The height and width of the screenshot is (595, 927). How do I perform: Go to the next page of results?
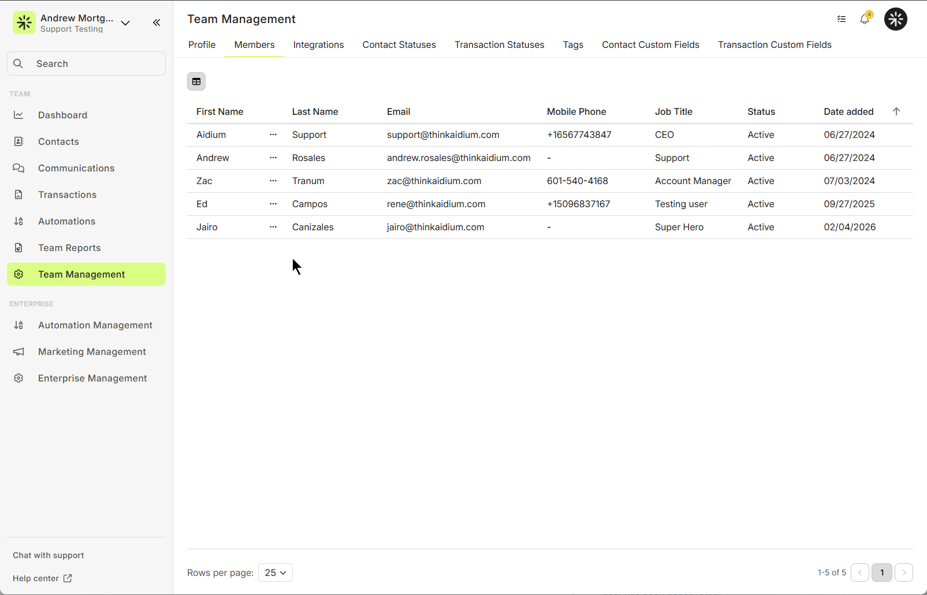[x=904, y=572]
